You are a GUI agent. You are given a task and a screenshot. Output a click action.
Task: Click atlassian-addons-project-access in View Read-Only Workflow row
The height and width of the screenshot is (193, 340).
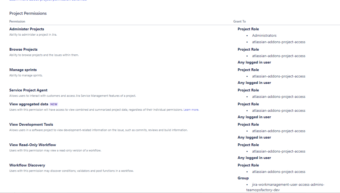tap(279, 151)
